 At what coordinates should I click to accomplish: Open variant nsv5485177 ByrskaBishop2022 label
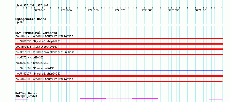tap(38, 74)
